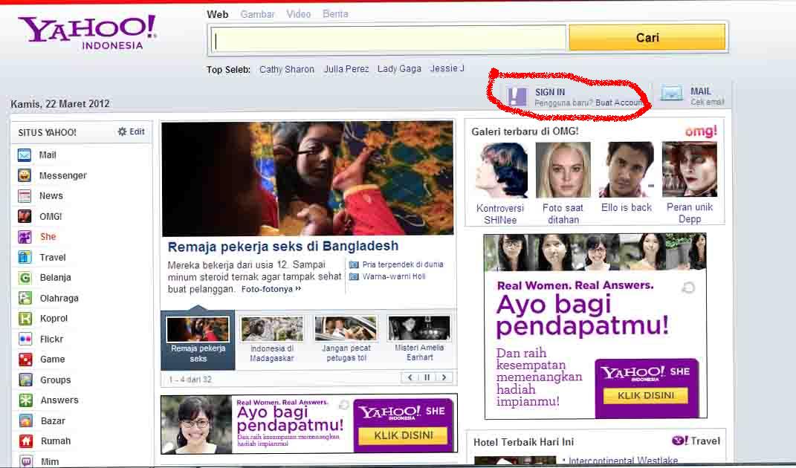Open photo icon link Warna-warni Holi
This screenshot has height=468, width=796.
point(354,276)
